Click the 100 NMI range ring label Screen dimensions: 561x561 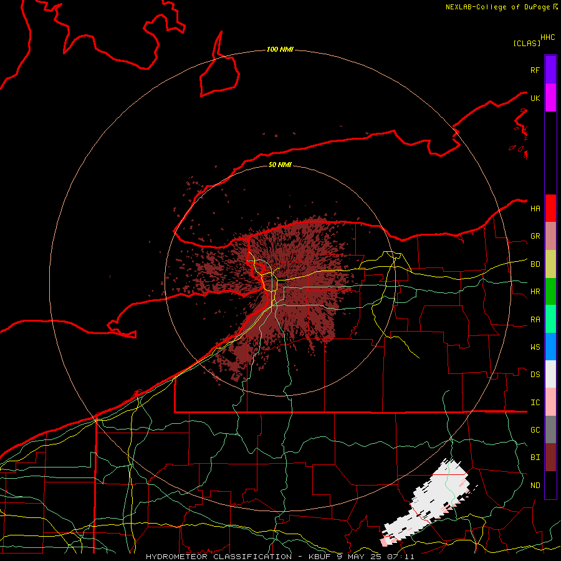(280, 49)
